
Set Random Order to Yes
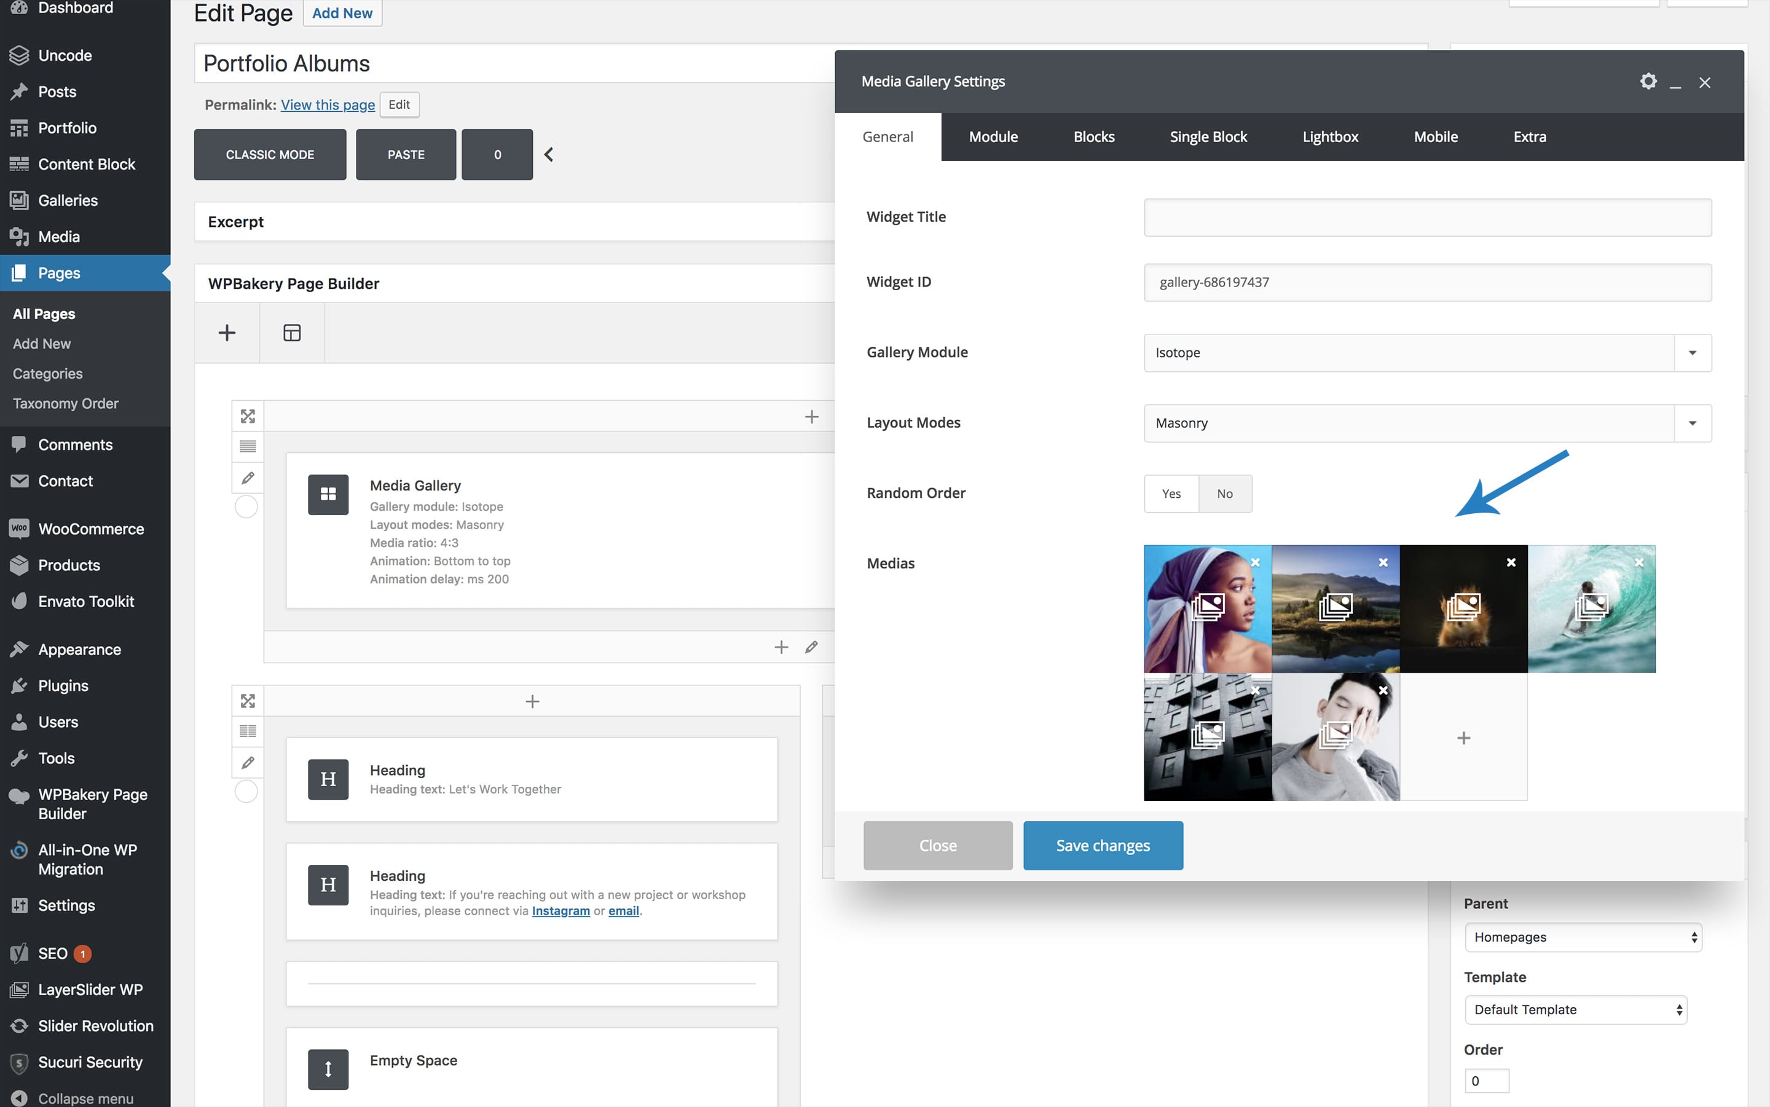tap(1171, 494)
